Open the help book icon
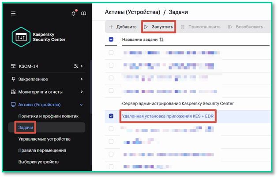Viewport: 278px width, 178px height. (x=83, y=14)
